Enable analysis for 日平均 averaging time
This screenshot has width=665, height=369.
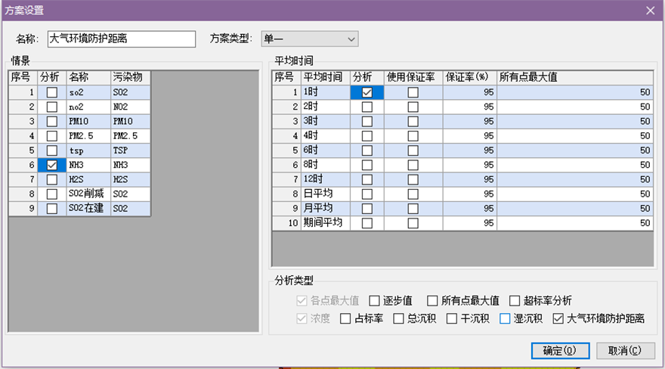coord(367,194)
